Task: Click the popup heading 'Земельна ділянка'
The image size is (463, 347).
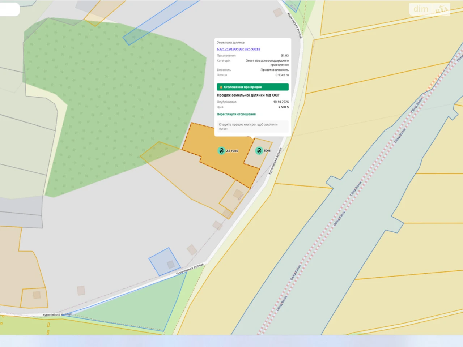Action: point(230,43)
